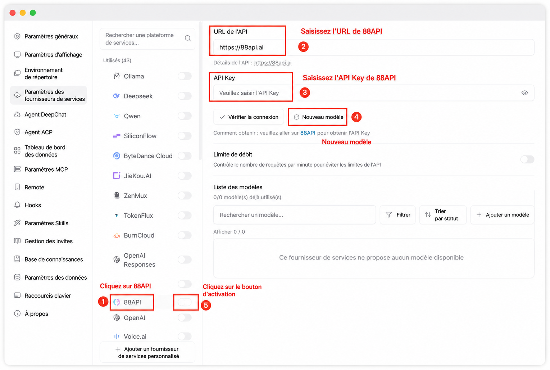The image size is (550, 370).
Task: Click the SiliconFlow logo icon
Action: [117, 136]
